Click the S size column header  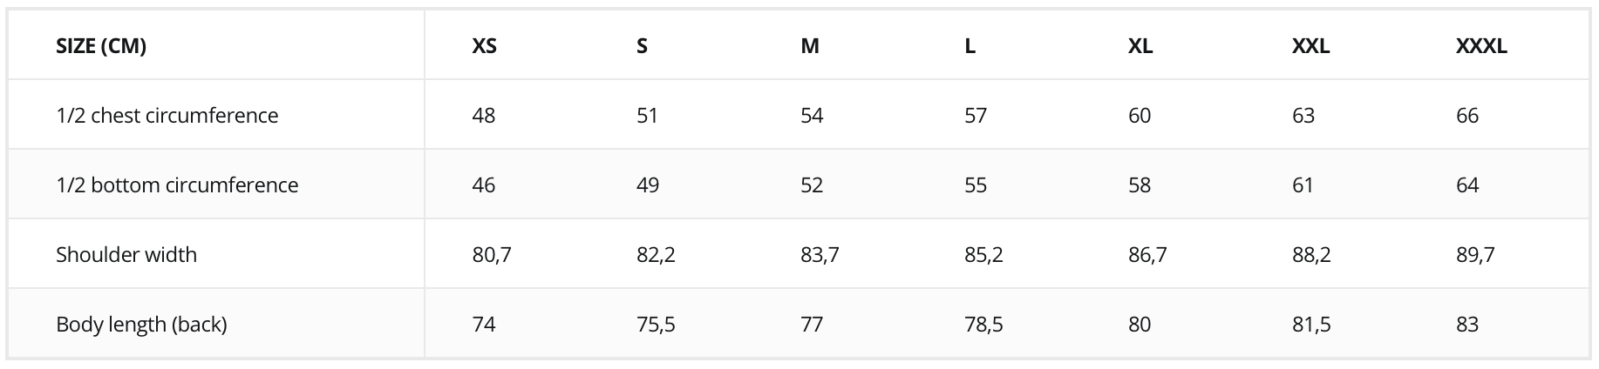643,46
